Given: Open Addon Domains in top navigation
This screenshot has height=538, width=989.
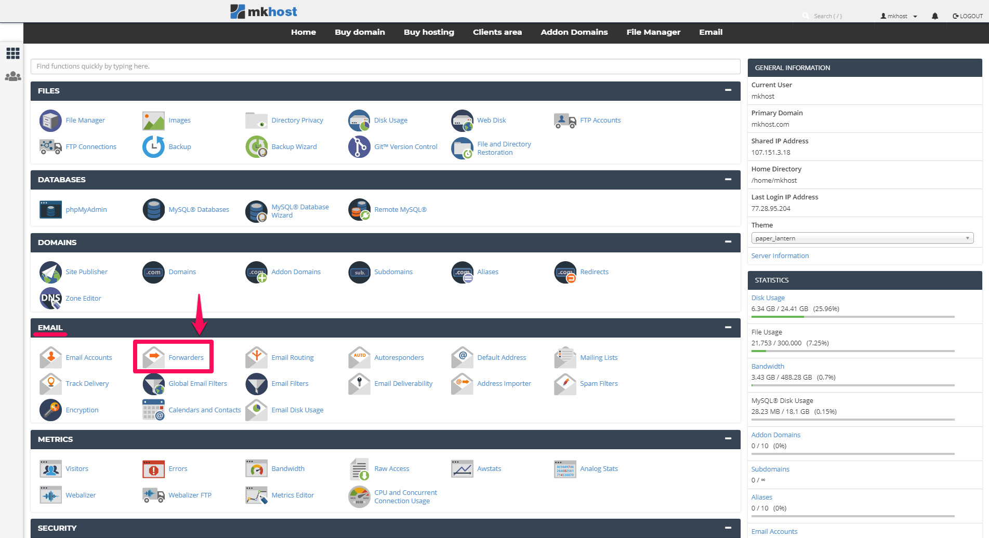Looking at the screenshot, I should coord(574,32).
